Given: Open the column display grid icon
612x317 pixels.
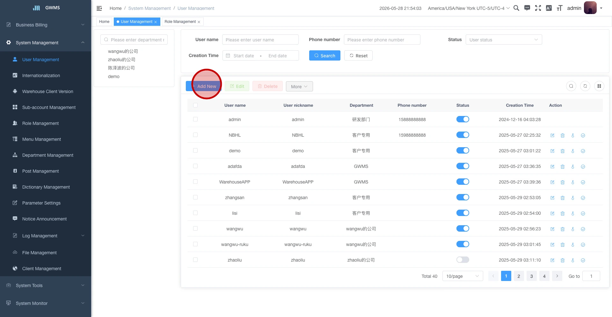Looking at the screenshot, I should pos(599,86).
